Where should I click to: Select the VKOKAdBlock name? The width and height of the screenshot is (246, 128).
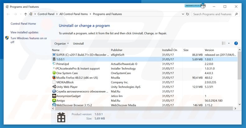(x=65, y=82)
